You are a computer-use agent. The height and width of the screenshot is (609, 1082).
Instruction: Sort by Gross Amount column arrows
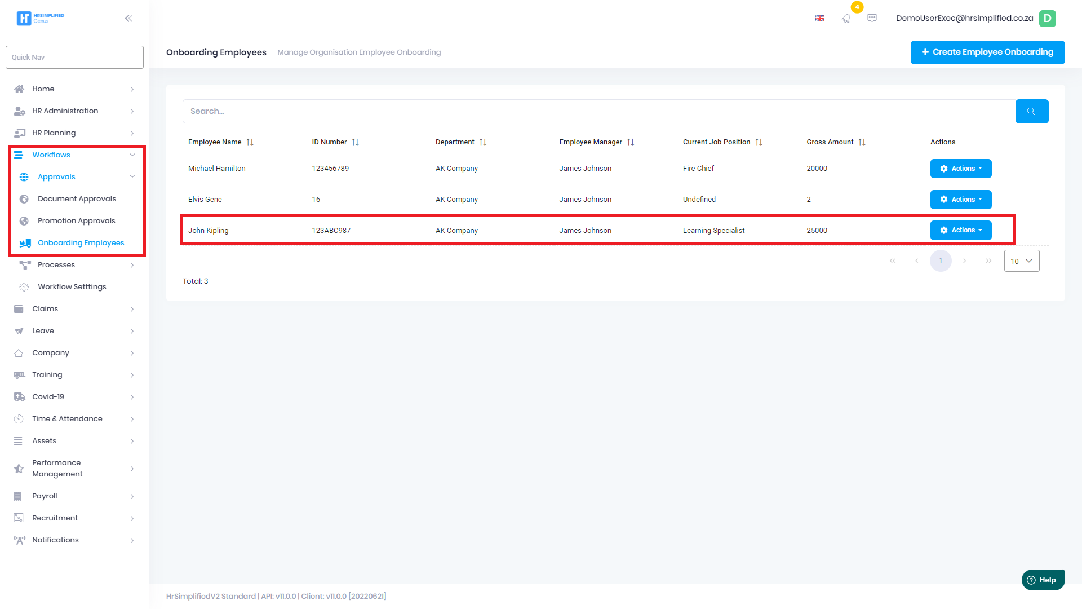pyautogui.click(x=862, y=142)
